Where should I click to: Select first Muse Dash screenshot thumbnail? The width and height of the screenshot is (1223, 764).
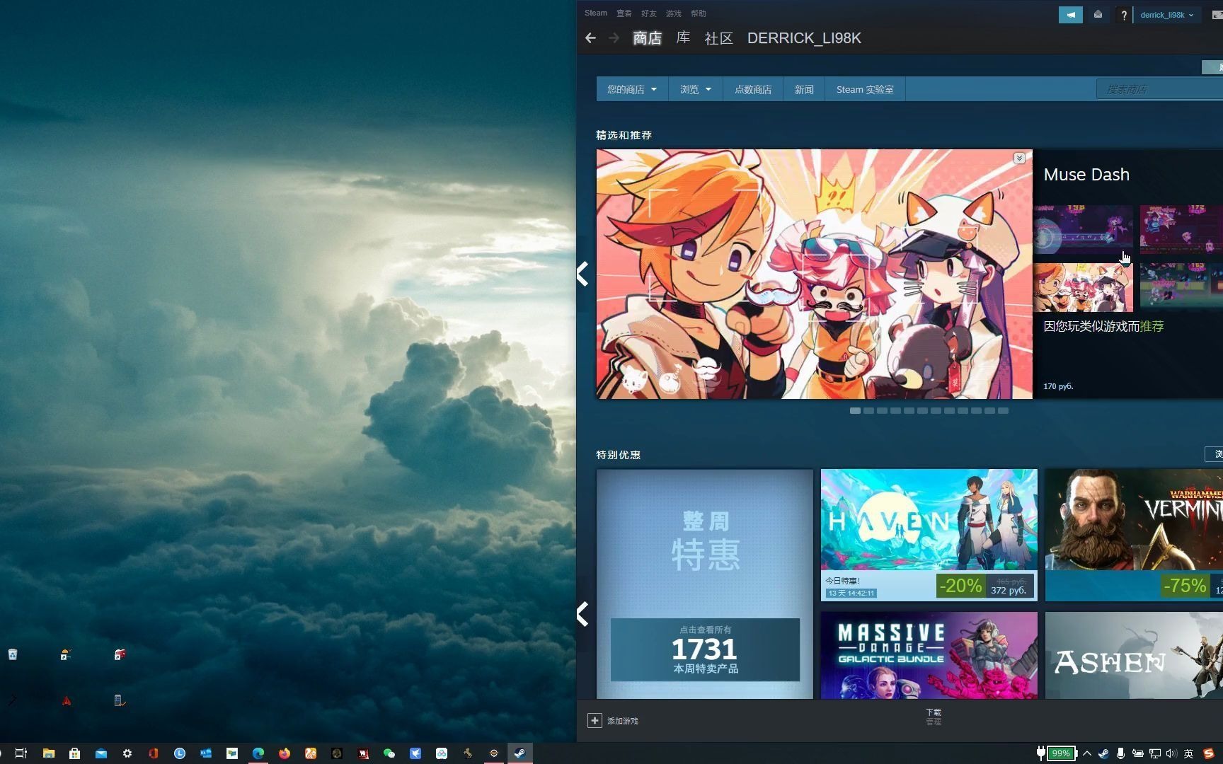point(1083,229)
